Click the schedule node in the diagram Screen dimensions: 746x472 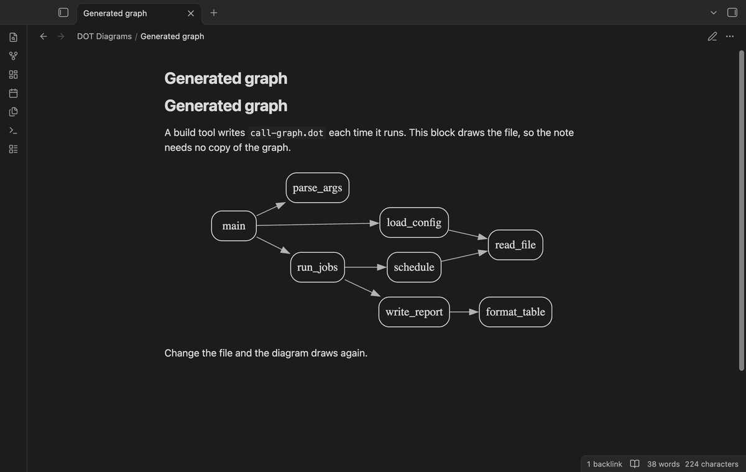(414, 267)
